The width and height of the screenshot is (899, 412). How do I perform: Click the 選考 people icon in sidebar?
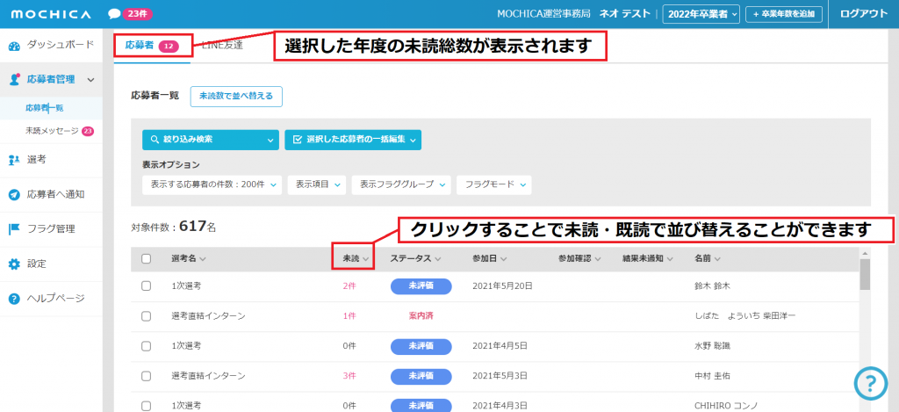coord(14,159)
